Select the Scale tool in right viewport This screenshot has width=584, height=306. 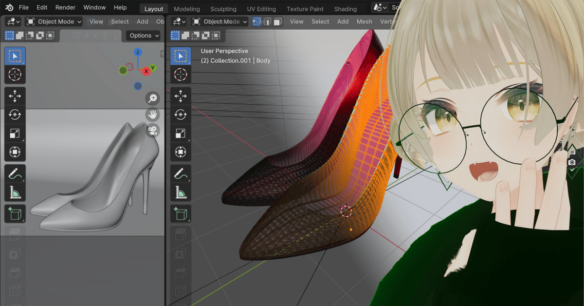pos(181,133)
